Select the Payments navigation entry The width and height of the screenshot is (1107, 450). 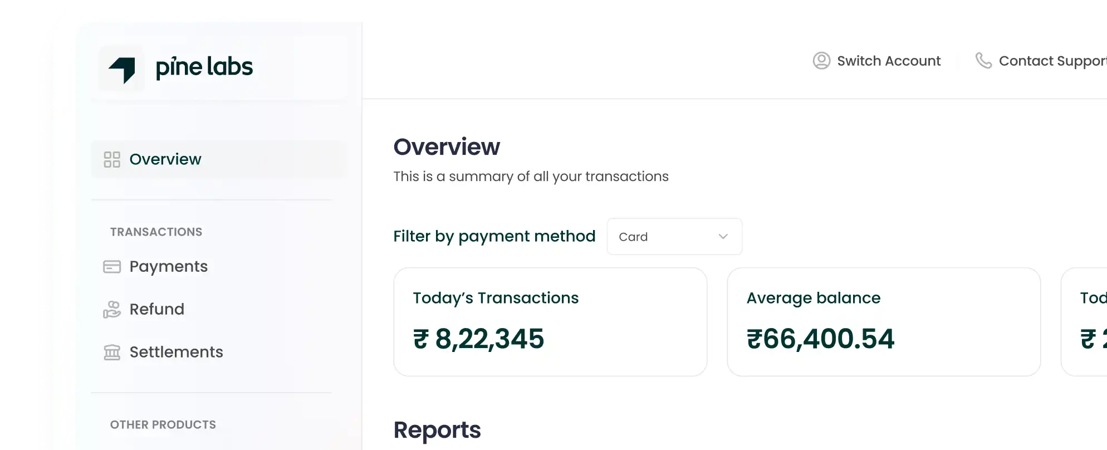168,267
